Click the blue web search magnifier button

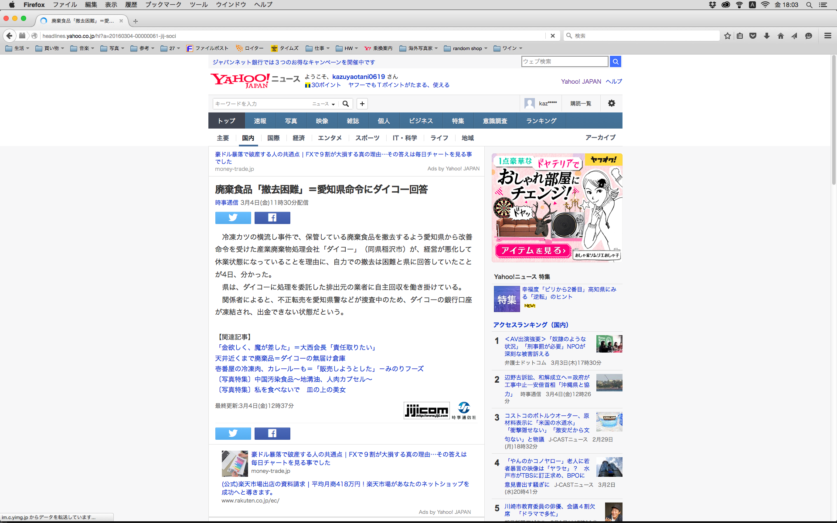click(615, 61)
